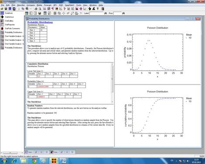Open StatFolio Comments in the sidebar
Image resolution: width=205 pixels, height=164 pixels.
click(x=12, y=28)
